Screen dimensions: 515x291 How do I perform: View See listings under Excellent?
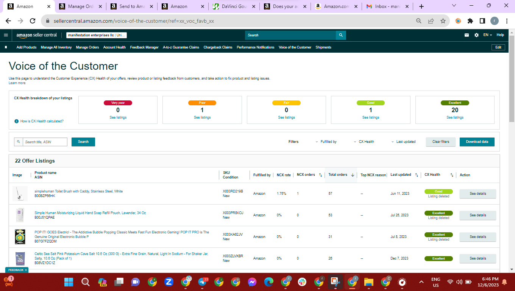click(x=455, y=117)
